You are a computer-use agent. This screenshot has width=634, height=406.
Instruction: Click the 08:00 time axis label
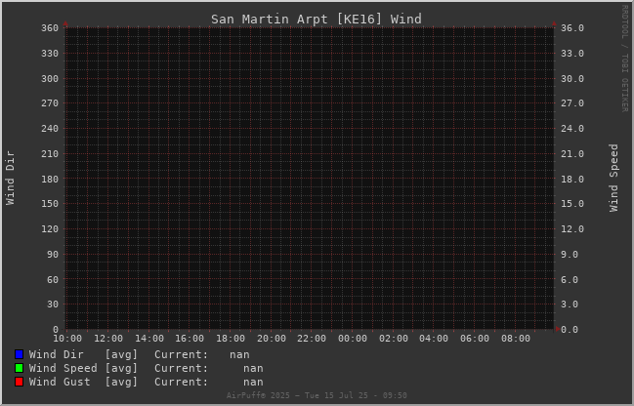coord(516,339)
